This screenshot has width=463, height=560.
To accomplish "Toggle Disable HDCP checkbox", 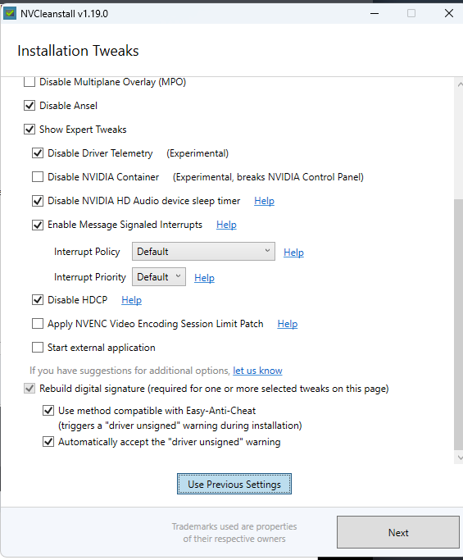I will (x=38, y=299).
